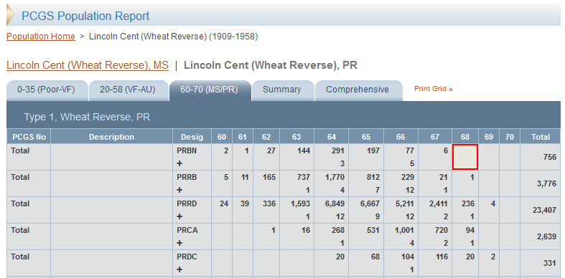Click the value 531 in the PRCA row
Image resolution: width=565 pixels, height=278 pixels.
pyautogui.click(x=373, y=230)
